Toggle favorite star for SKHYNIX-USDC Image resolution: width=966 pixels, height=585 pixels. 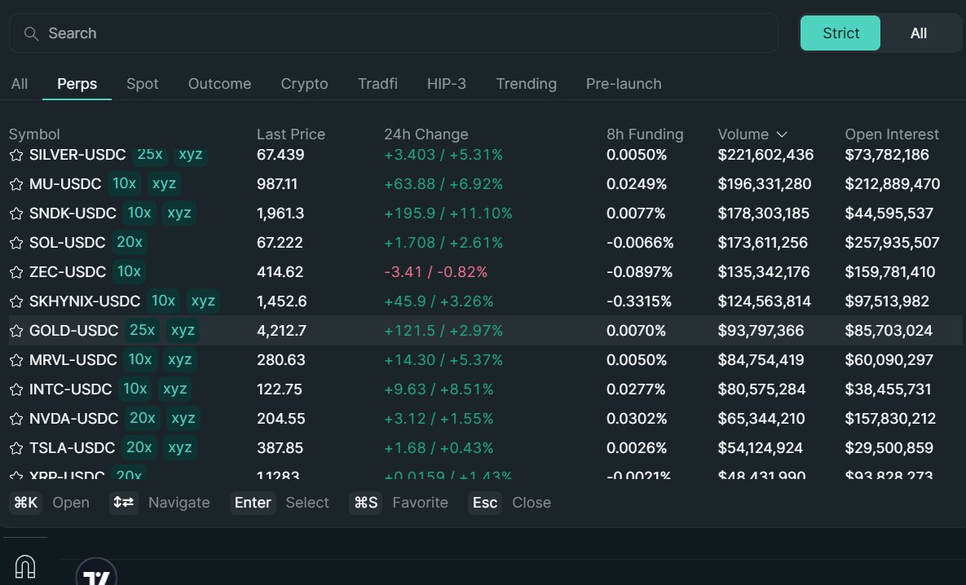tap(16, 301)
